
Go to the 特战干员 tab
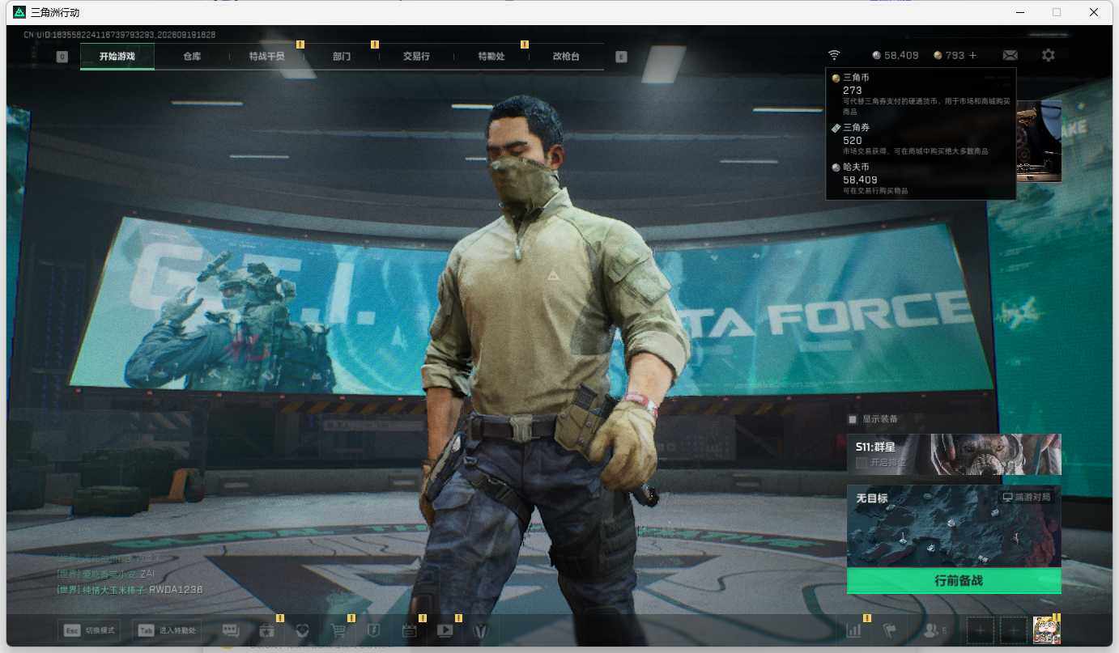pyautogui.click(x=266, y=57)
